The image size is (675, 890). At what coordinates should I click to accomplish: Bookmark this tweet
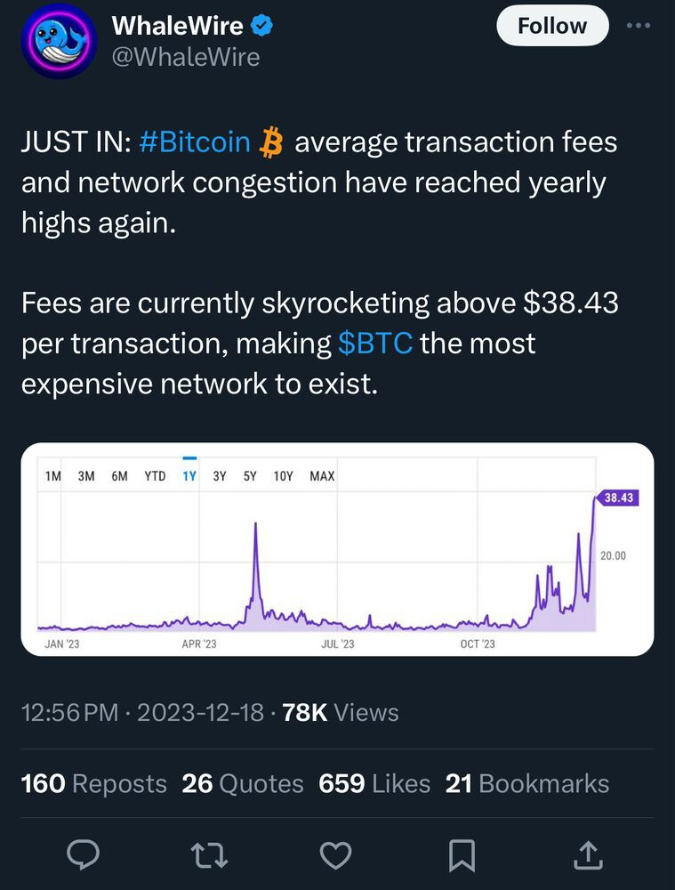[461, 856]
